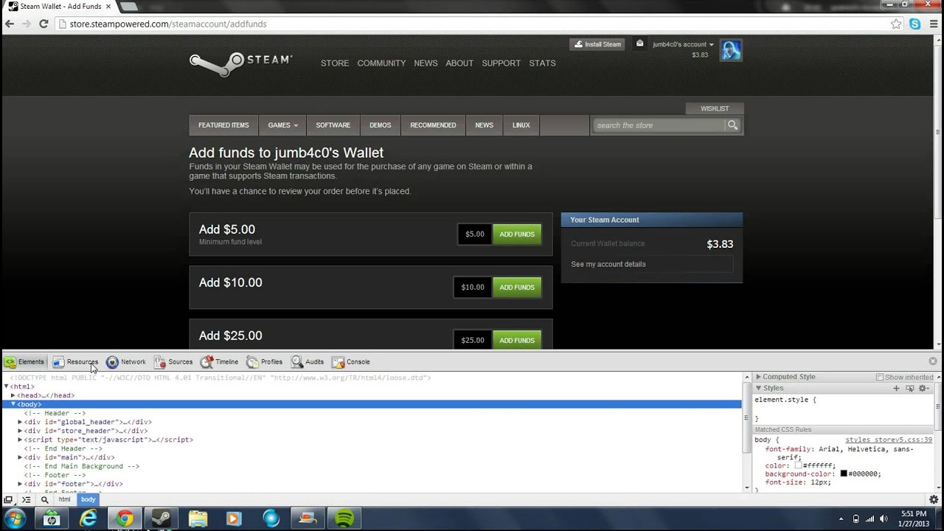Click the black background-color swatch
The image size is (944, 531).
pos(844,474)
